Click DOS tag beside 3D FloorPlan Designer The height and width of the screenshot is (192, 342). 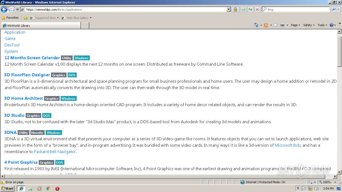tap(72, 75)
